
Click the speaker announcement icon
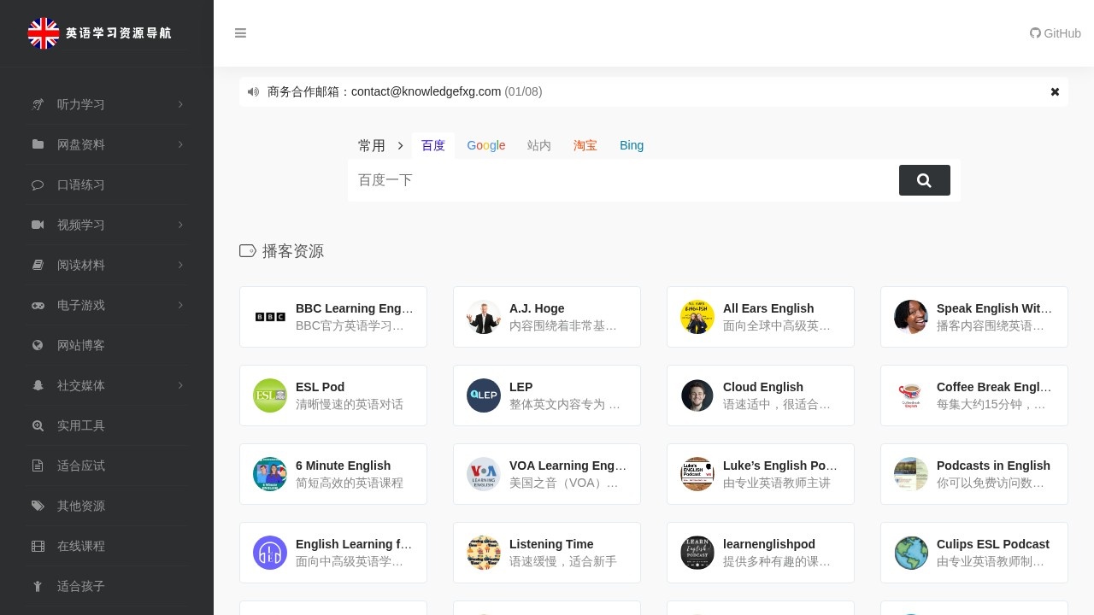[x=253, y=91]
